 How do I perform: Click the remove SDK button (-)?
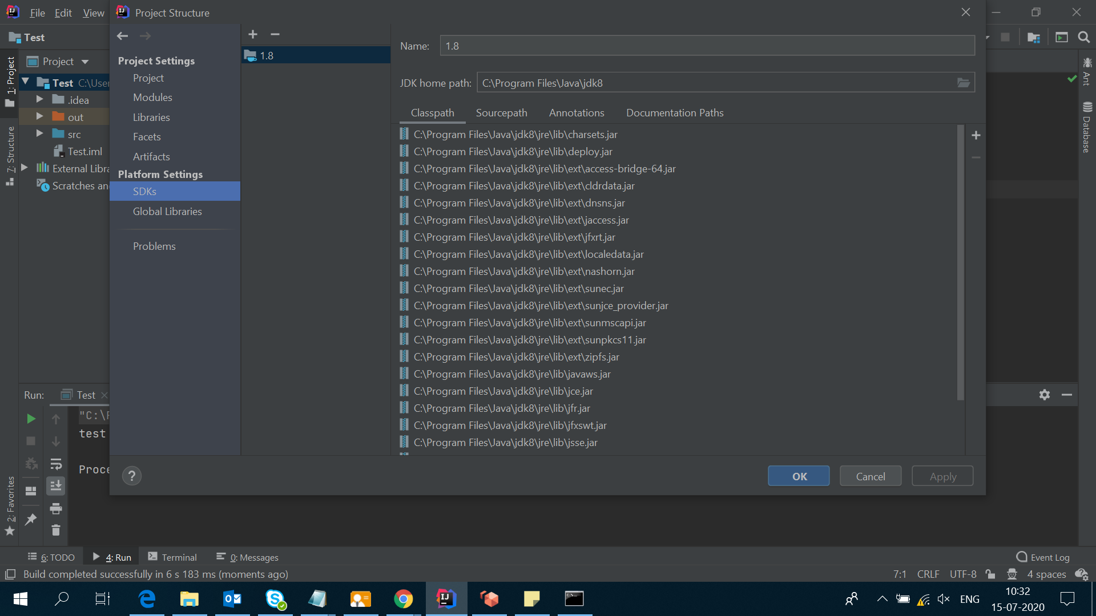275,34
